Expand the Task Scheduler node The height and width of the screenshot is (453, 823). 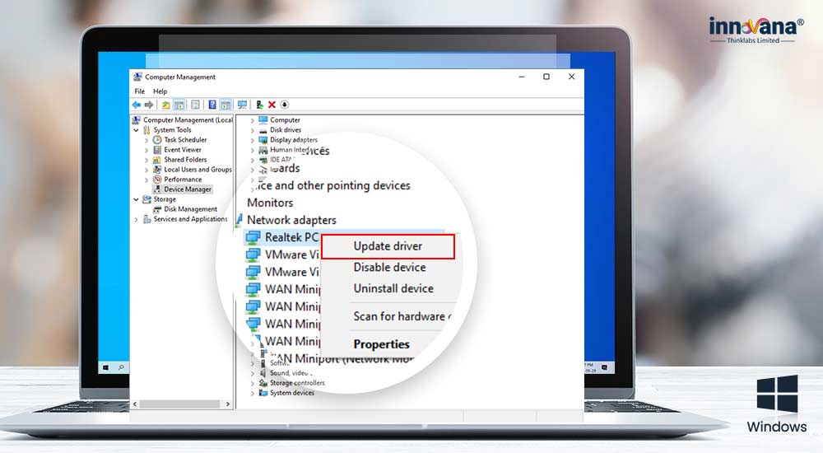coord(146,140)
